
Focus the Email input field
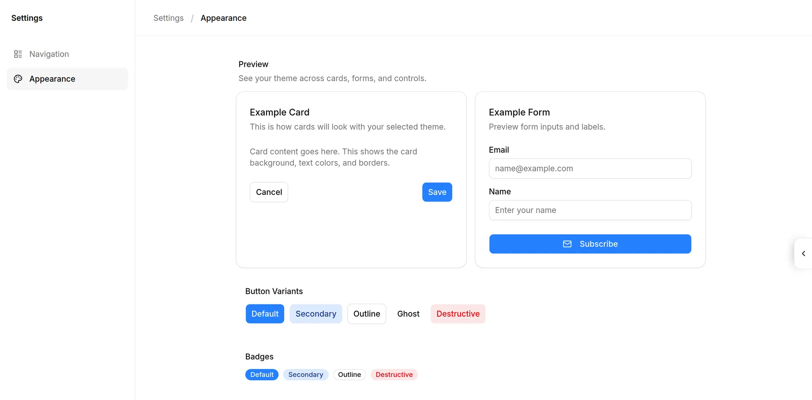590,169
